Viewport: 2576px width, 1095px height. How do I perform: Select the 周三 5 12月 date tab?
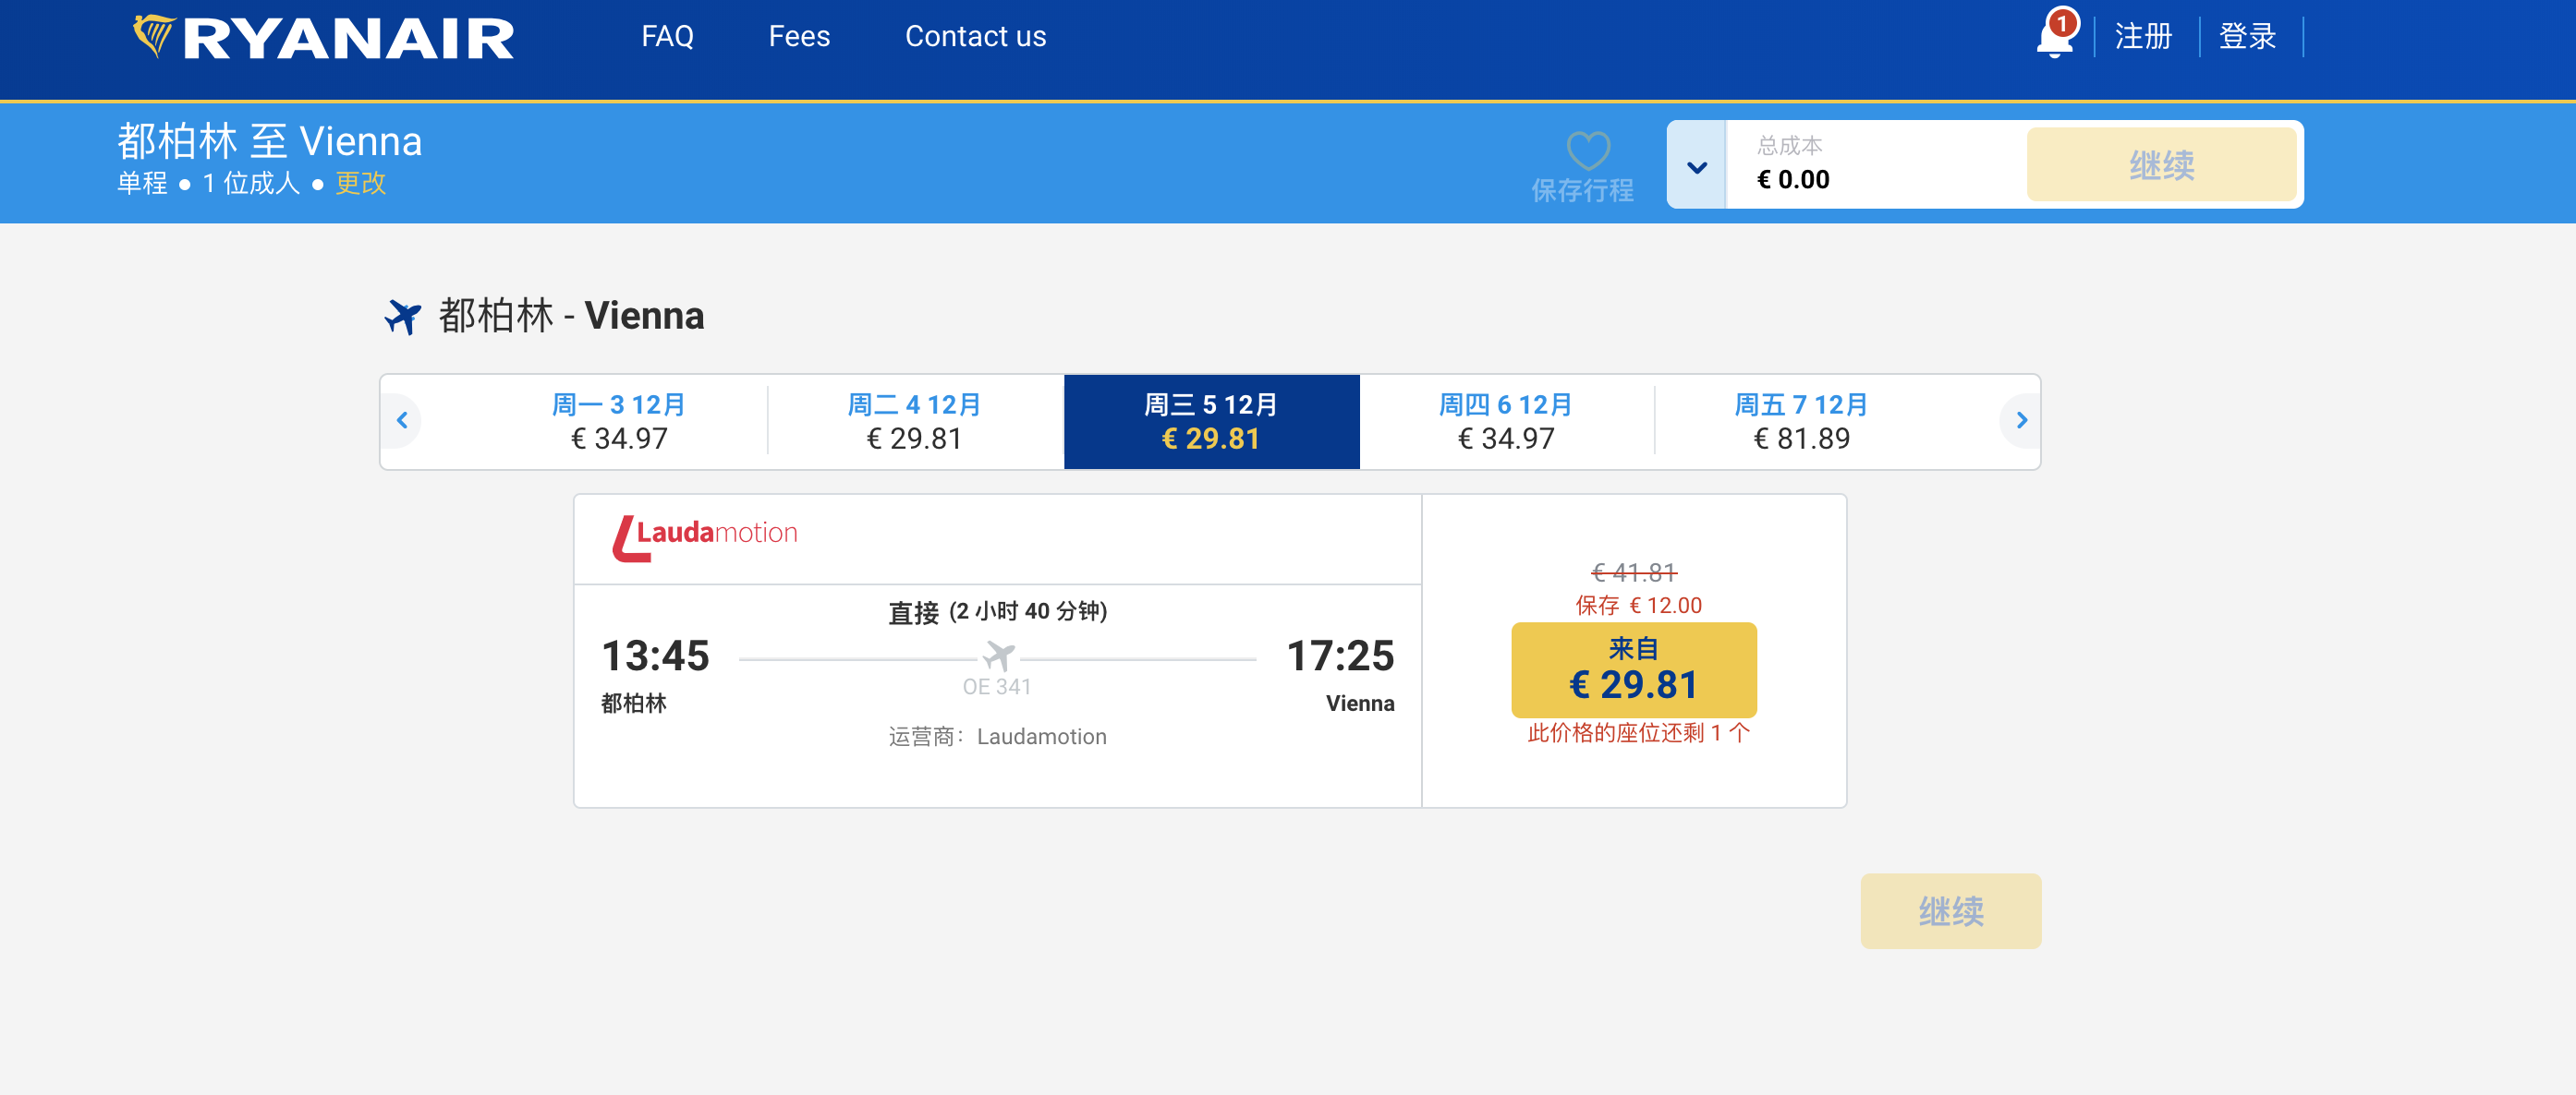[x=1211, y=422]
